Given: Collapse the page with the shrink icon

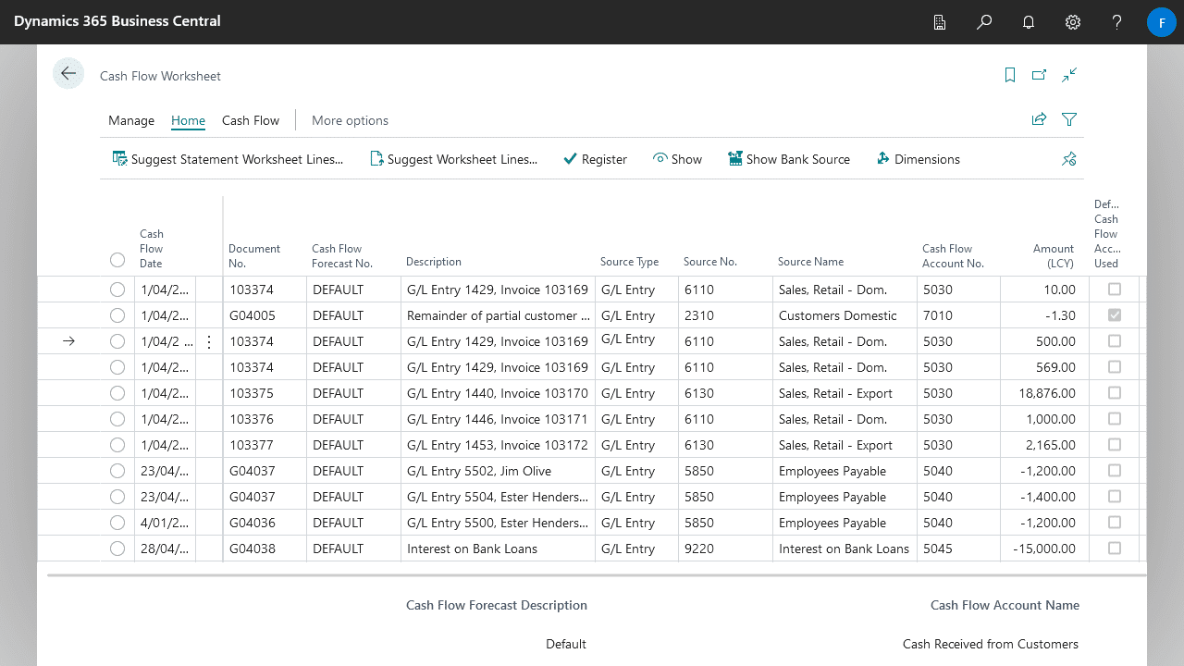Looking at the screenshot, I should [x=1069, y=75].
